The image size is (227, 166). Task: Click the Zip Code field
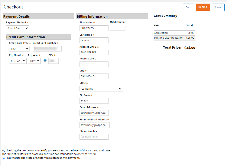tap(94, 101)
